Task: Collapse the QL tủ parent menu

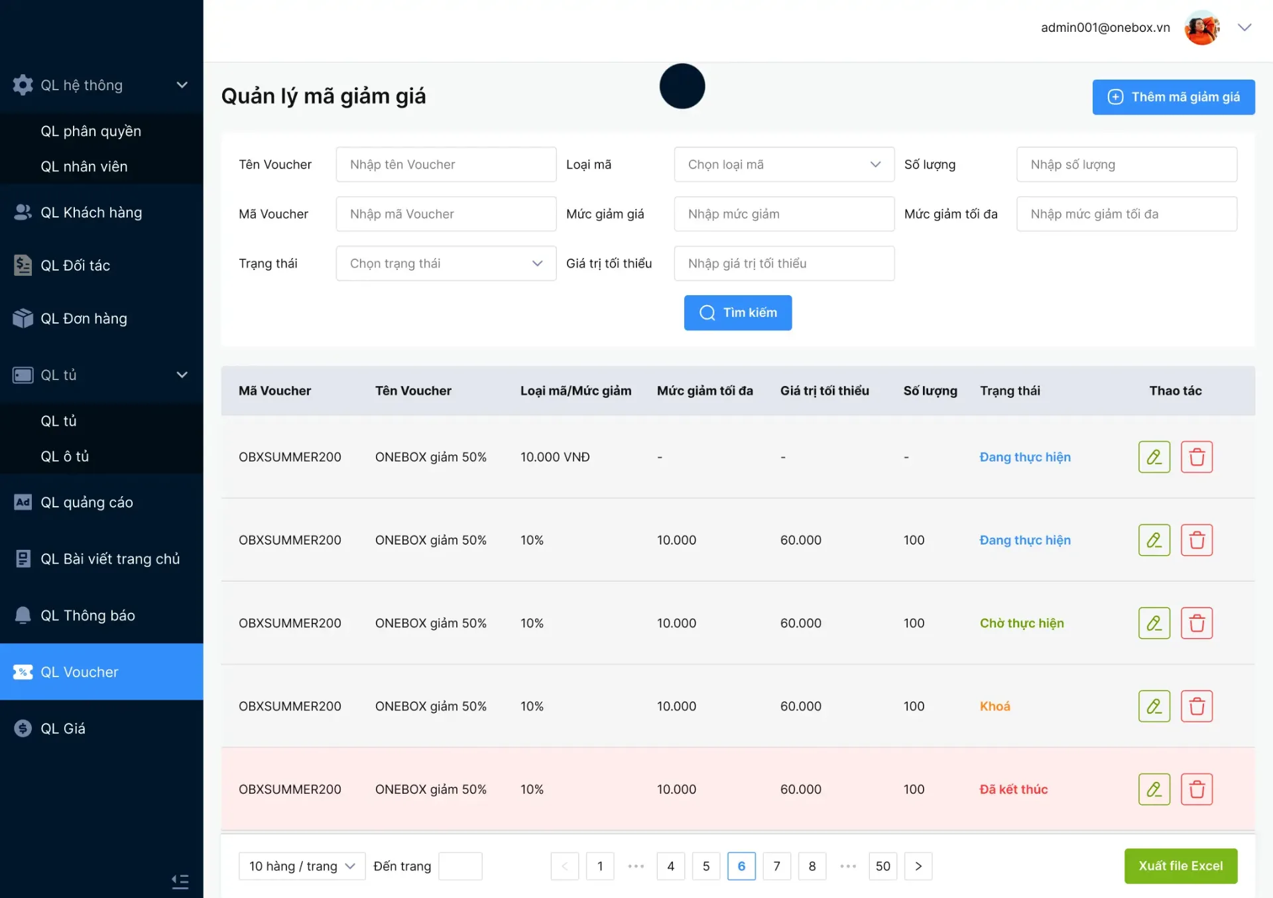Action: coord(182,375)
